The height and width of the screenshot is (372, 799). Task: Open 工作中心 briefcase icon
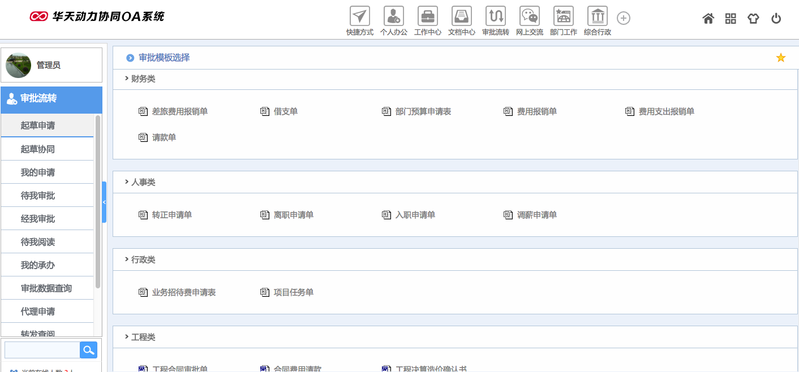click(427, 16)
